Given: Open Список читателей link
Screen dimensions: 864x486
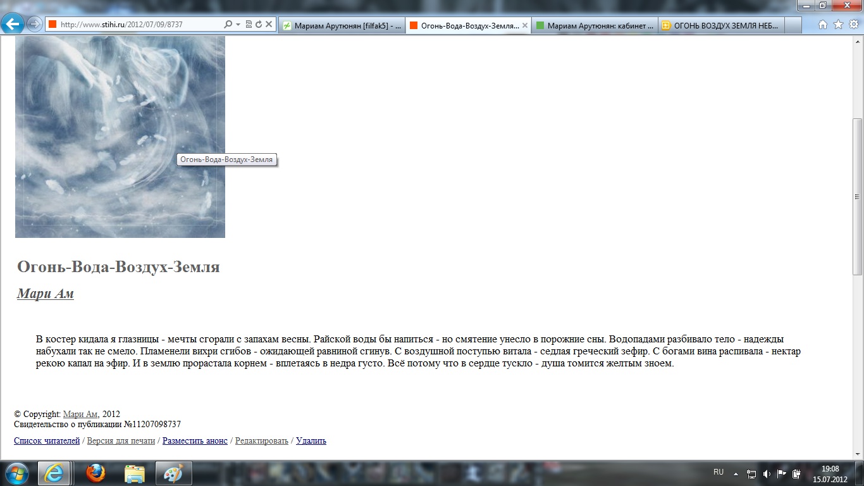Looking at the screenshot, I should tap(47, 440).
